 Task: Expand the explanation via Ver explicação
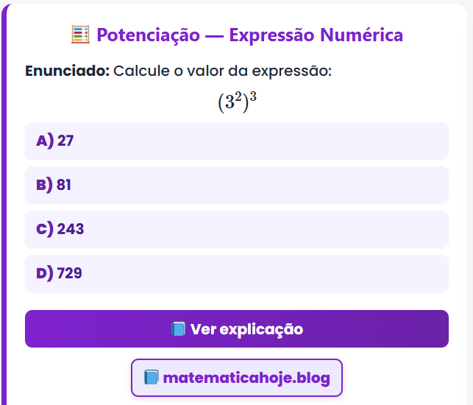(x=236, y=328)
